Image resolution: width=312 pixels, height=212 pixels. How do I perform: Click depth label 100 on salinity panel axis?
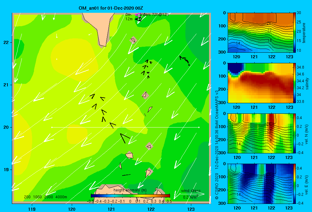pyautogui.click(x=223, y=76)
